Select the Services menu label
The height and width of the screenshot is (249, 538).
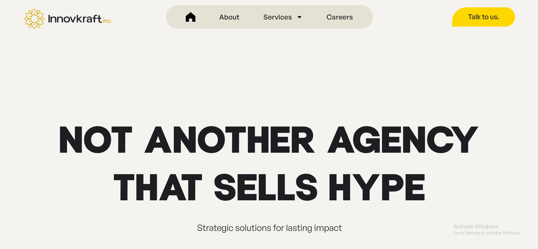[277, 17]
